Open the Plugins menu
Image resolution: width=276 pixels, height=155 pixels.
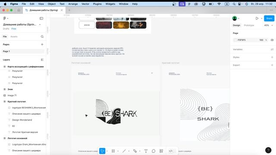coord(97,4)
